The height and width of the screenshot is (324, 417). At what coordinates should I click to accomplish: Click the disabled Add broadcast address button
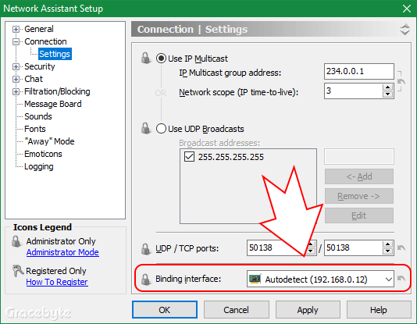(x=359, y=176)
